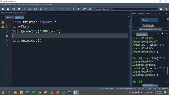Click the warning icon on line 2

tap(3, 27)
